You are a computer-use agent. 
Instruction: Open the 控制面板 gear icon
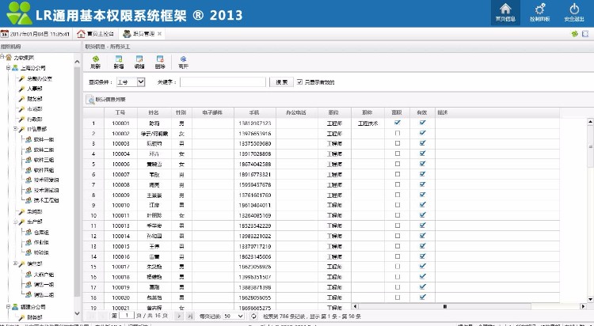pos(539,9)
